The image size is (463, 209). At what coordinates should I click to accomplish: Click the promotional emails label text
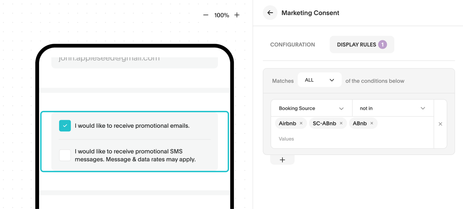point(132,126)
